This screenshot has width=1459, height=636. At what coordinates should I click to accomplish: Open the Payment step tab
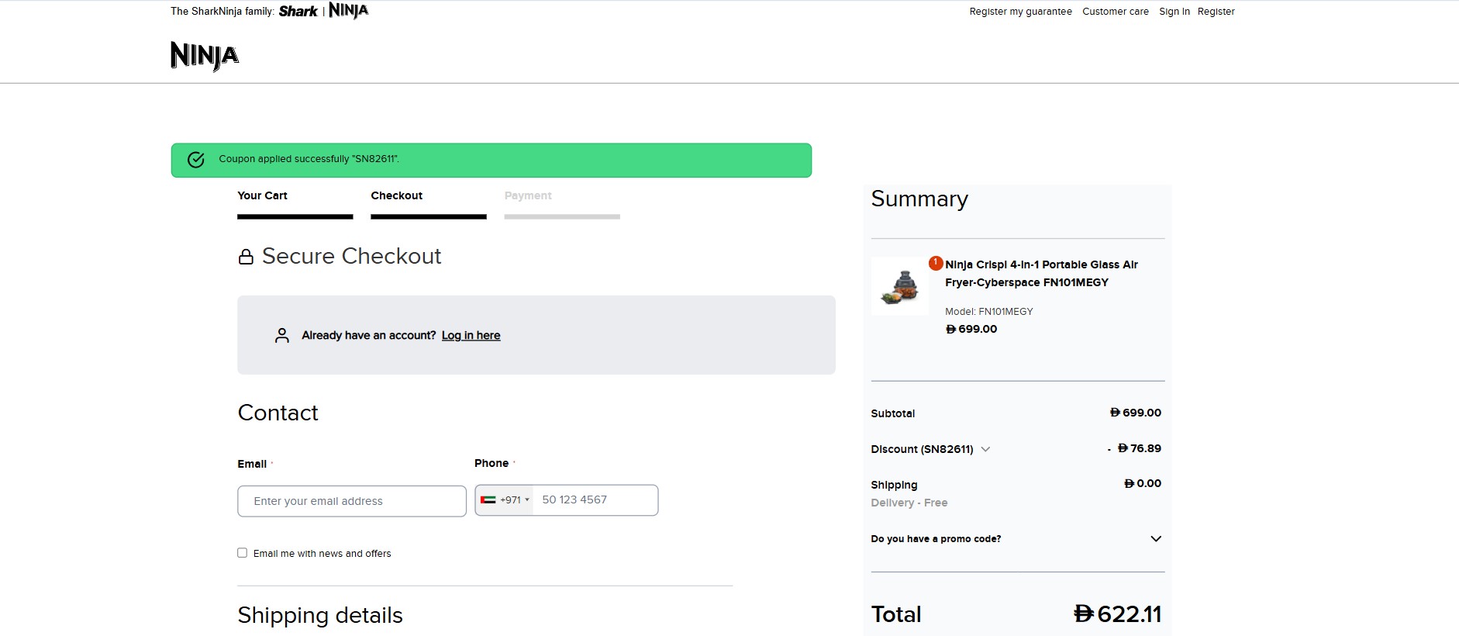(x=528, y=195)
